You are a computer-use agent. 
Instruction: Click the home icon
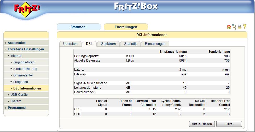tap(229, 27)
